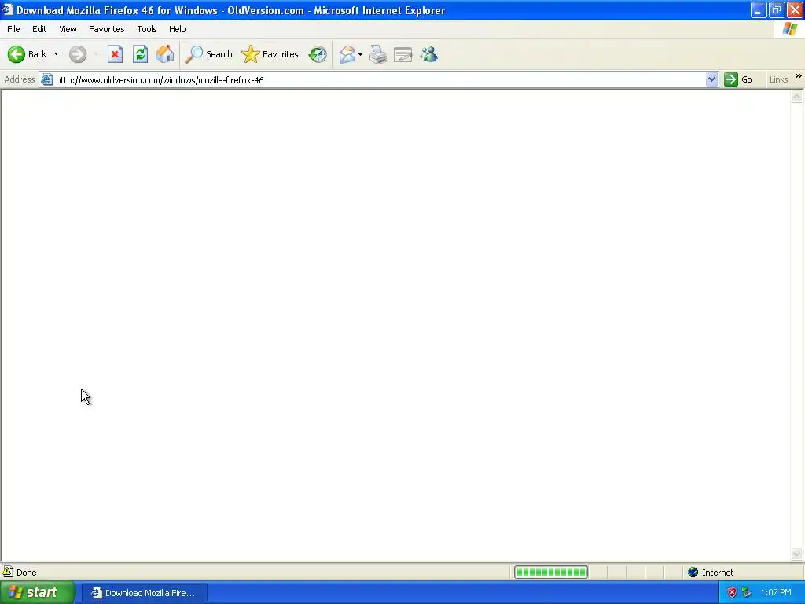Open the Tools menu
805x604 pixels.
[x=147, y=29]
